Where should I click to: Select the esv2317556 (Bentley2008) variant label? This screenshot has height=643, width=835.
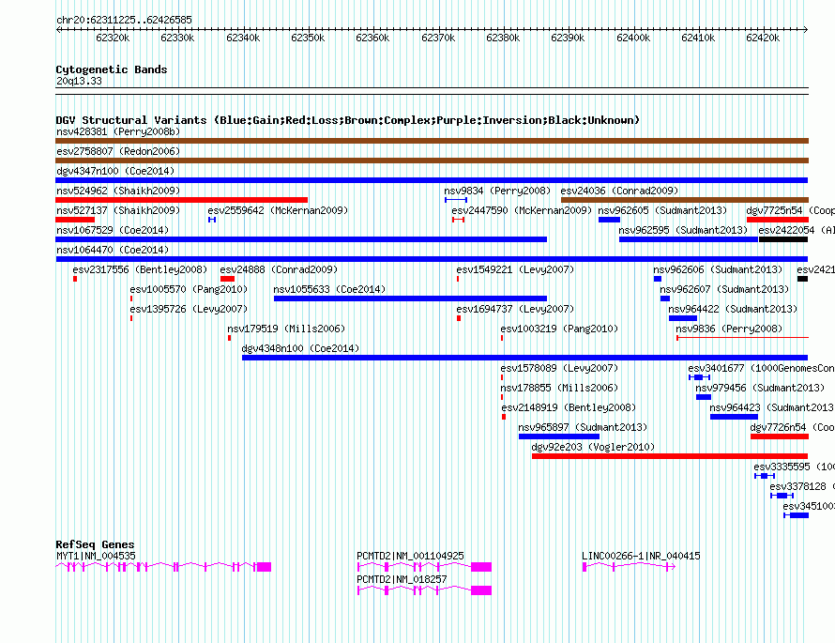140,269
